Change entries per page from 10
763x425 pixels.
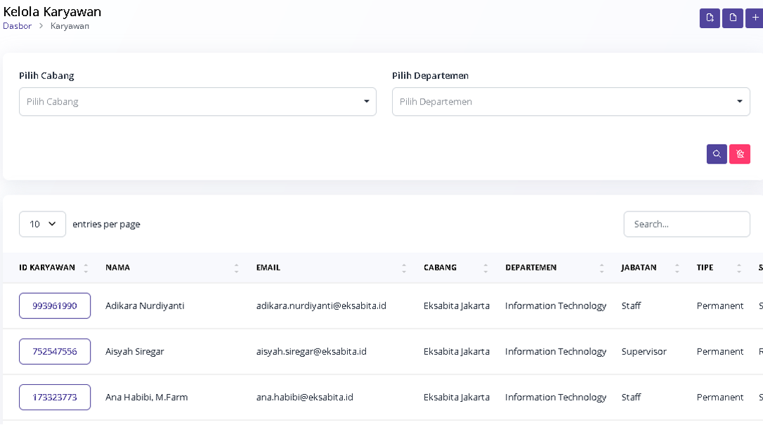click(42, 224)
